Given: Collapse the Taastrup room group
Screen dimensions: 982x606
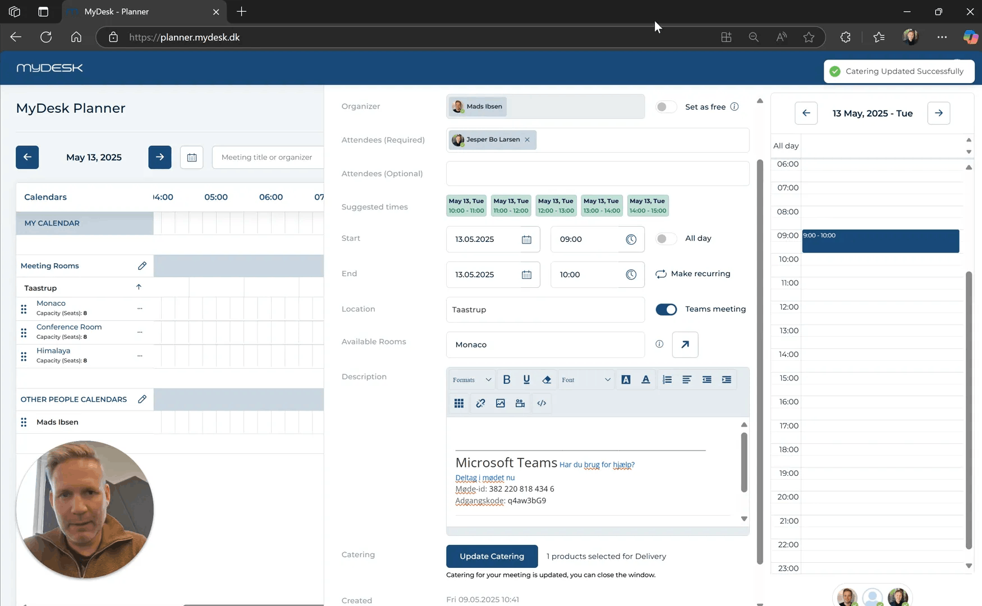Looking at the screenshot, I should point(139,287).
